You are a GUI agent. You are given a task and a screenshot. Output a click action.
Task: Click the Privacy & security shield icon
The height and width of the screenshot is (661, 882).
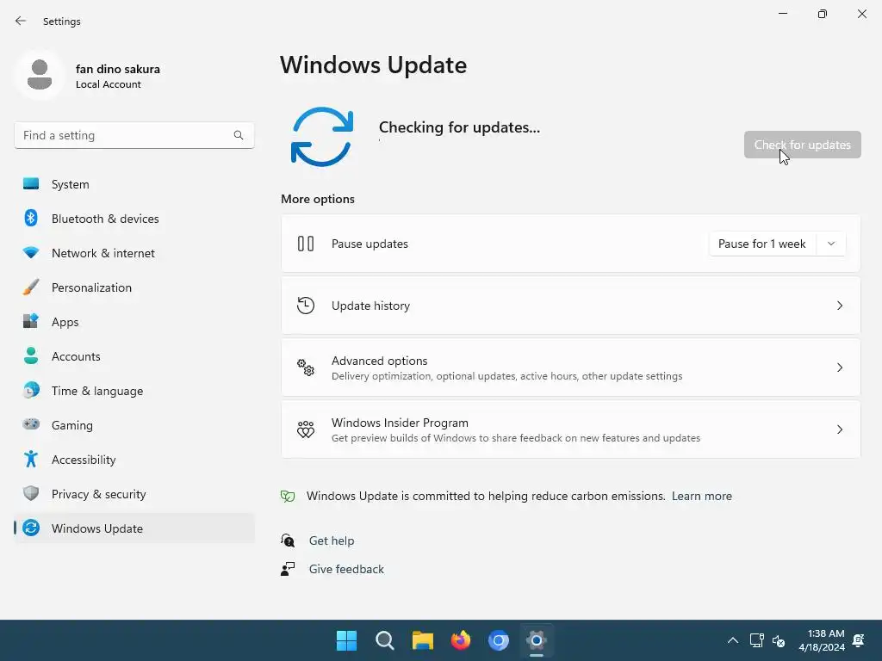pos(31,493)
